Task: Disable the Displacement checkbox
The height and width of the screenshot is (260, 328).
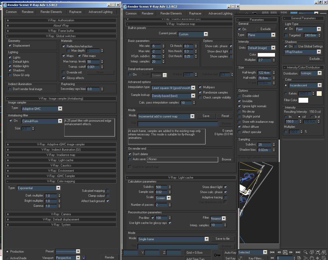Action: (x=10, y=46)
